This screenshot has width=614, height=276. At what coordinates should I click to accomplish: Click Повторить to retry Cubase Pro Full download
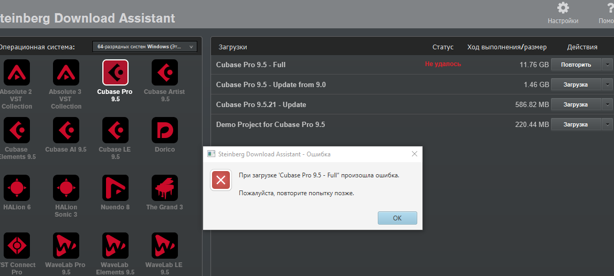pyautogui.click(x=576, y=64)
